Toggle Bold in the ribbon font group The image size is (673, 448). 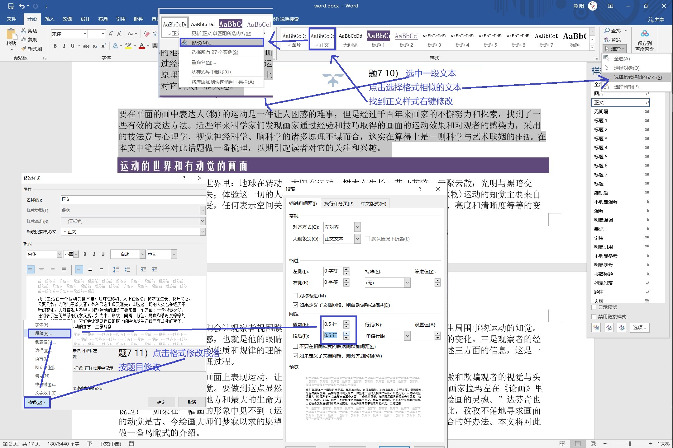coord(55,46)
